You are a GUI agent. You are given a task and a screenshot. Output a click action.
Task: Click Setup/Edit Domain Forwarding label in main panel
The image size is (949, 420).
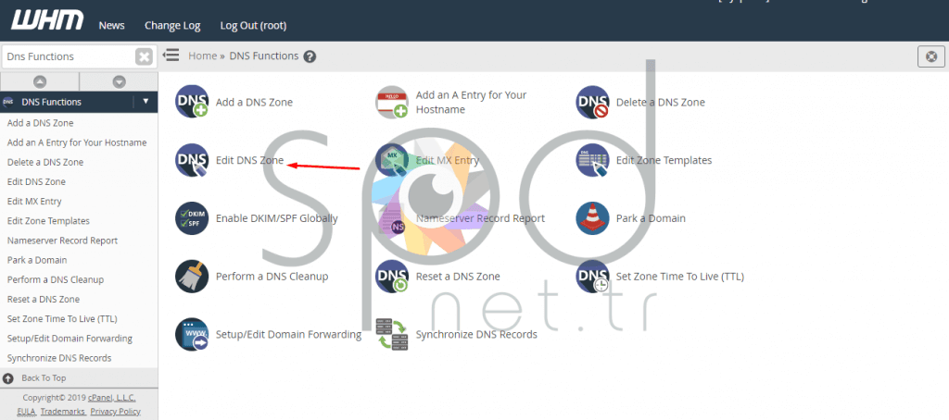pos(289,334)
